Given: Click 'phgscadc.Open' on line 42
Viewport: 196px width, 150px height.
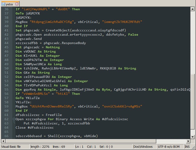Looking at the screenshot, I should tap(29, 35).
